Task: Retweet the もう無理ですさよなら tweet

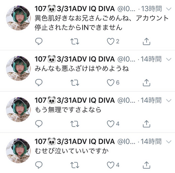Action: (x=75, y=124)
